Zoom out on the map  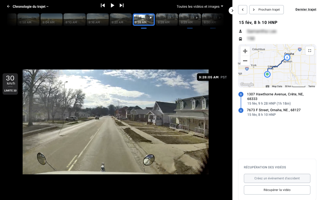pos(245,61)
